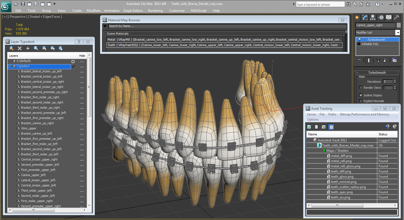
Task: Click Add Selected Objects plus icon in Layer dialog
Action: click(28, 48)
